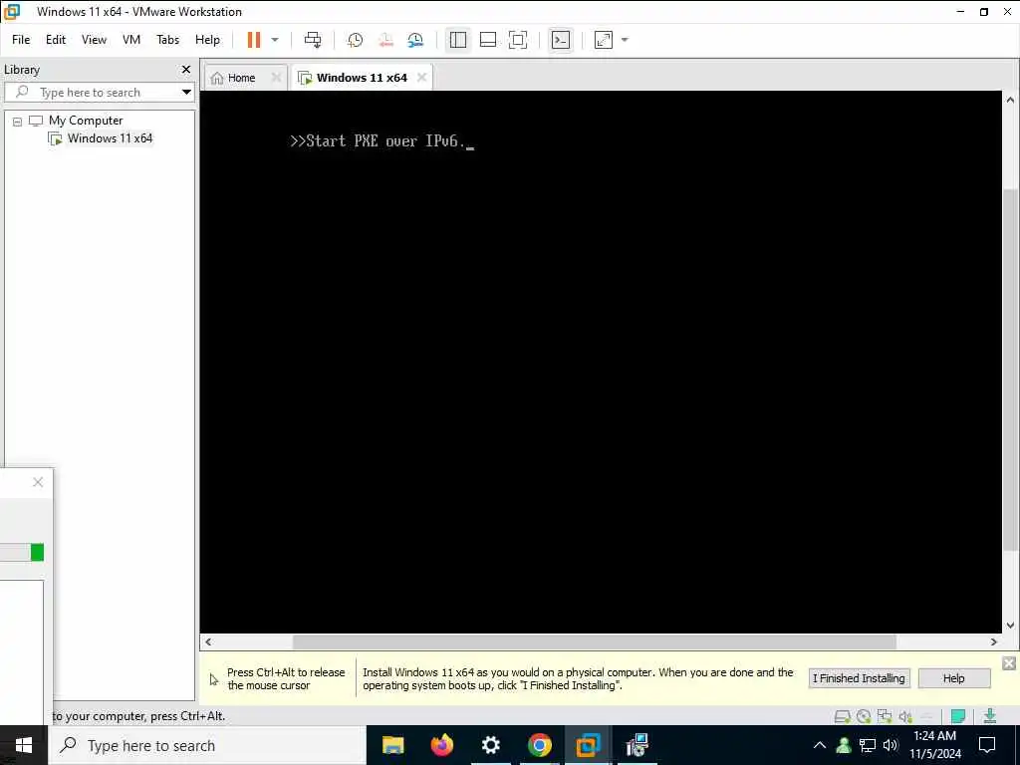Screen dimensions: 1020x765
Task: Close the partially hidden dialog at left
Action: point(38,482)
